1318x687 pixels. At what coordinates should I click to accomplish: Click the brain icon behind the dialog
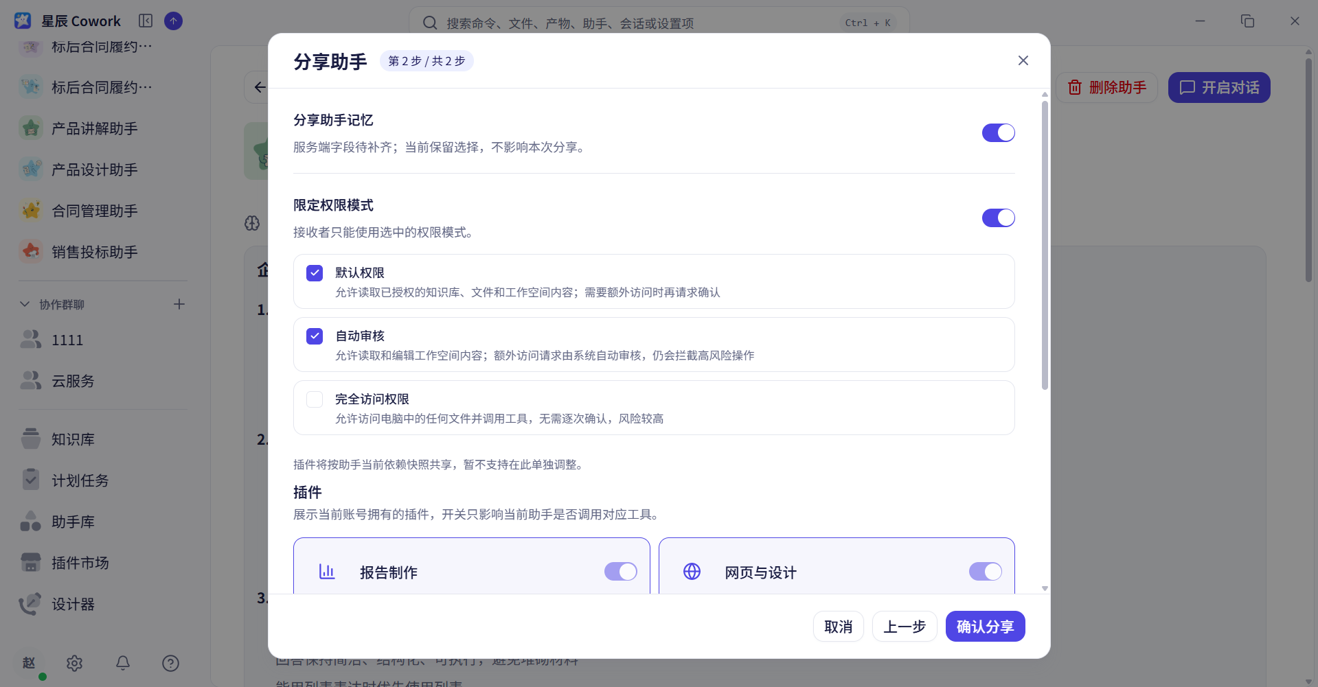pos(252,223)
